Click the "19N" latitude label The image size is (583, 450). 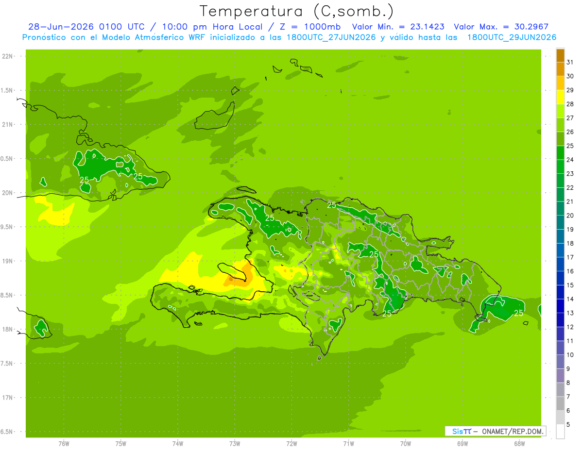click(8, 261)
